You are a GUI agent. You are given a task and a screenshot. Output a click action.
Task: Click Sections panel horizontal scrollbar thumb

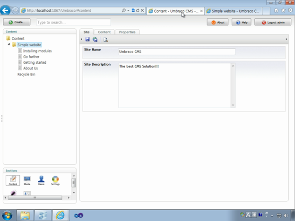[35, 198]
